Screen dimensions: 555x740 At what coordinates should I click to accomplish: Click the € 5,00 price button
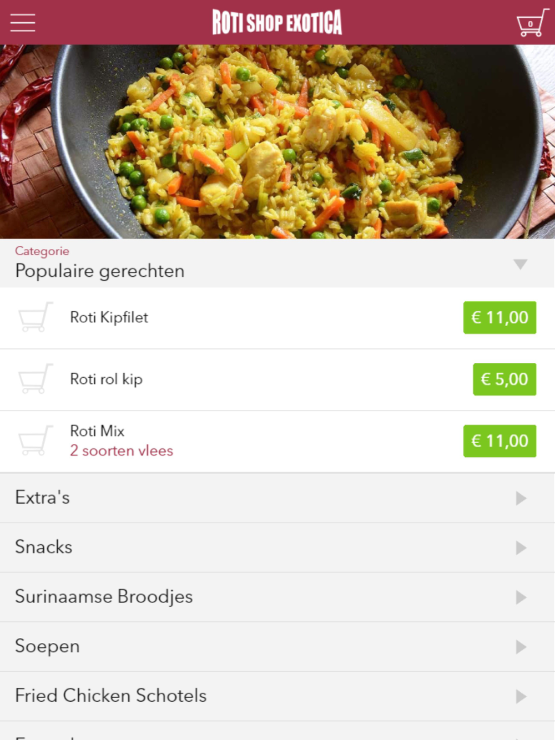tap(504, 379)
